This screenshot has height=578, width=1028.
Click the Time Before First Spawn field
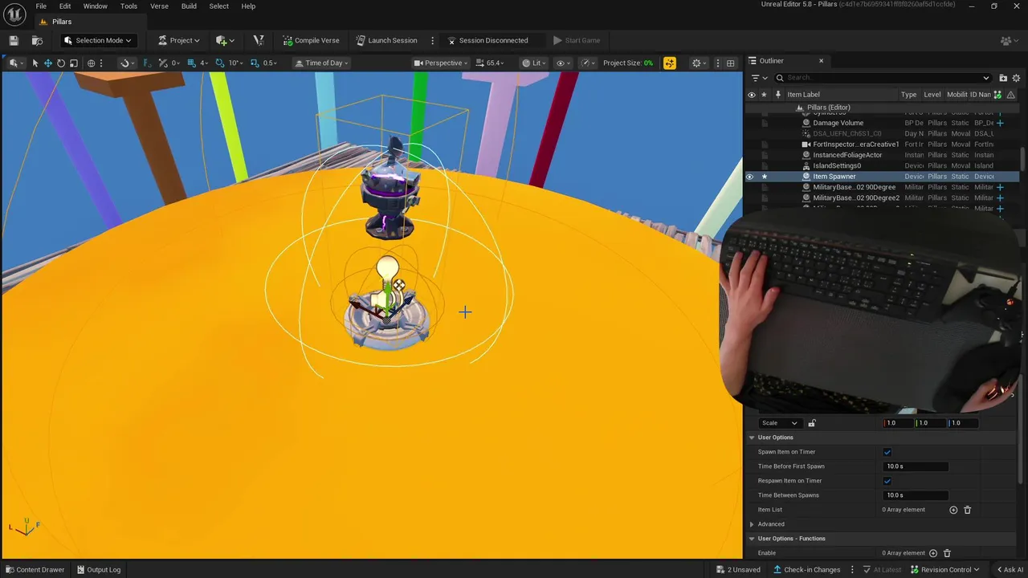[916, 466]
